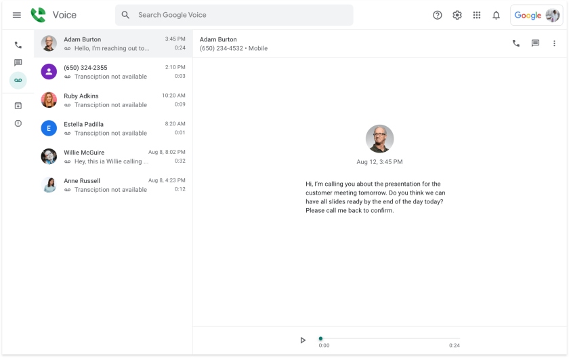Screen dimensions: 569x358
Task: Open Willie McGuire voicemail
Action: click(x=113, y=157)
